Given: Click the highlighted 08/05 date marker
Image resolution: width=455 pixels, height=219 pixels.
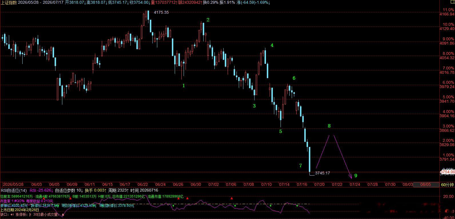Looking at the screenshot, I should pos(426,184).
